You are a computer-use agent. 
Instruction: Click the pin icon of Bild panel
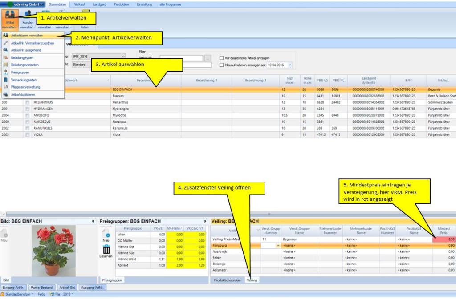[x=93, y=221]
